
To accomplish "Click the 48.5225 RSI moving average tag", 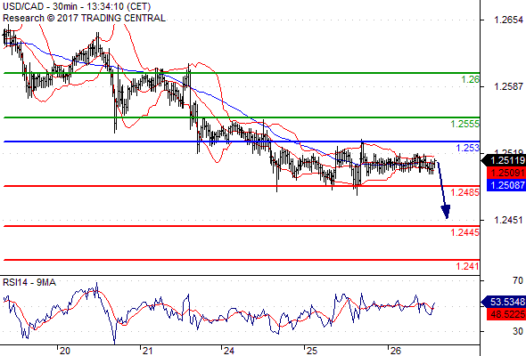I will coord(506,314).
